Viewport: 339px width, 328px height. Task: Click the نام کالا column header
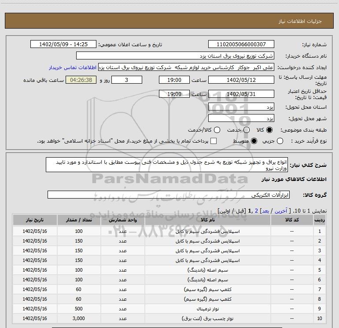click(x=207, y=220)
